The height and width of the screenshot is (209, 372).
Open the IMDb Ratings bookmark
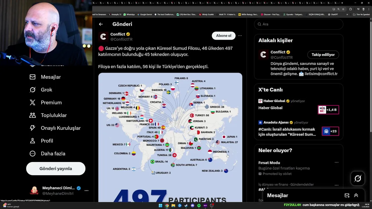(x=248, y=15)
